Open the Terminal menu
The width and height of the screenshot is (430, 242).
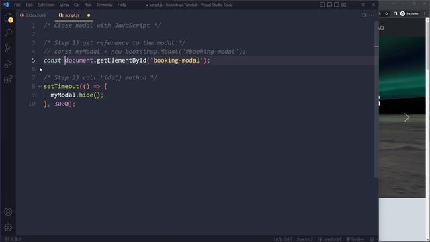[105, 5]
